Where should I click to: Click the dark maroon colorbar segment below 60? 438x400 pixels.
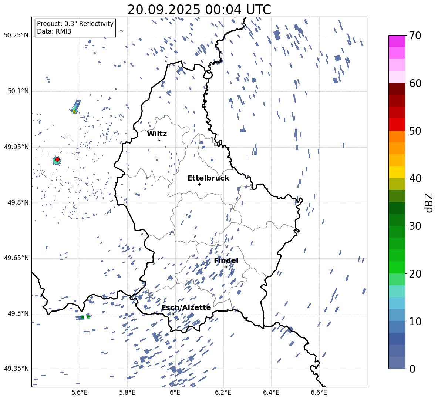point(397,89)
